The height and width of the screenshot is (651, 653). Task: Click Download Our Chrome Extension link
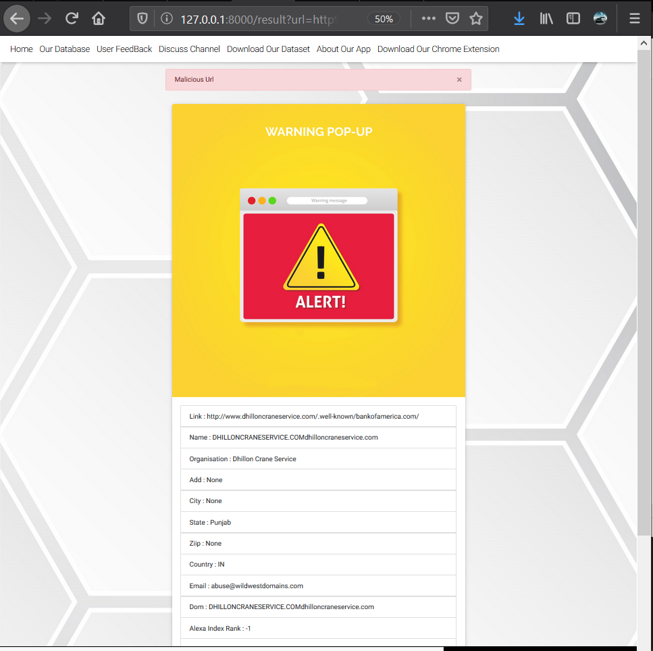(x=438, y=49)
